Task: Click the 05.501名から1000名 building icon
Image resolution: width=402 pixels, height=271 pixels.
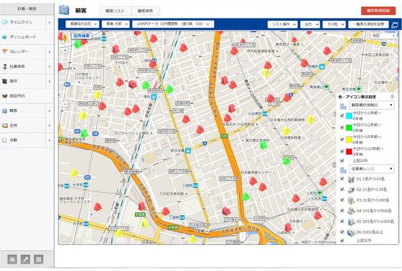Action: tap(351, 221)
